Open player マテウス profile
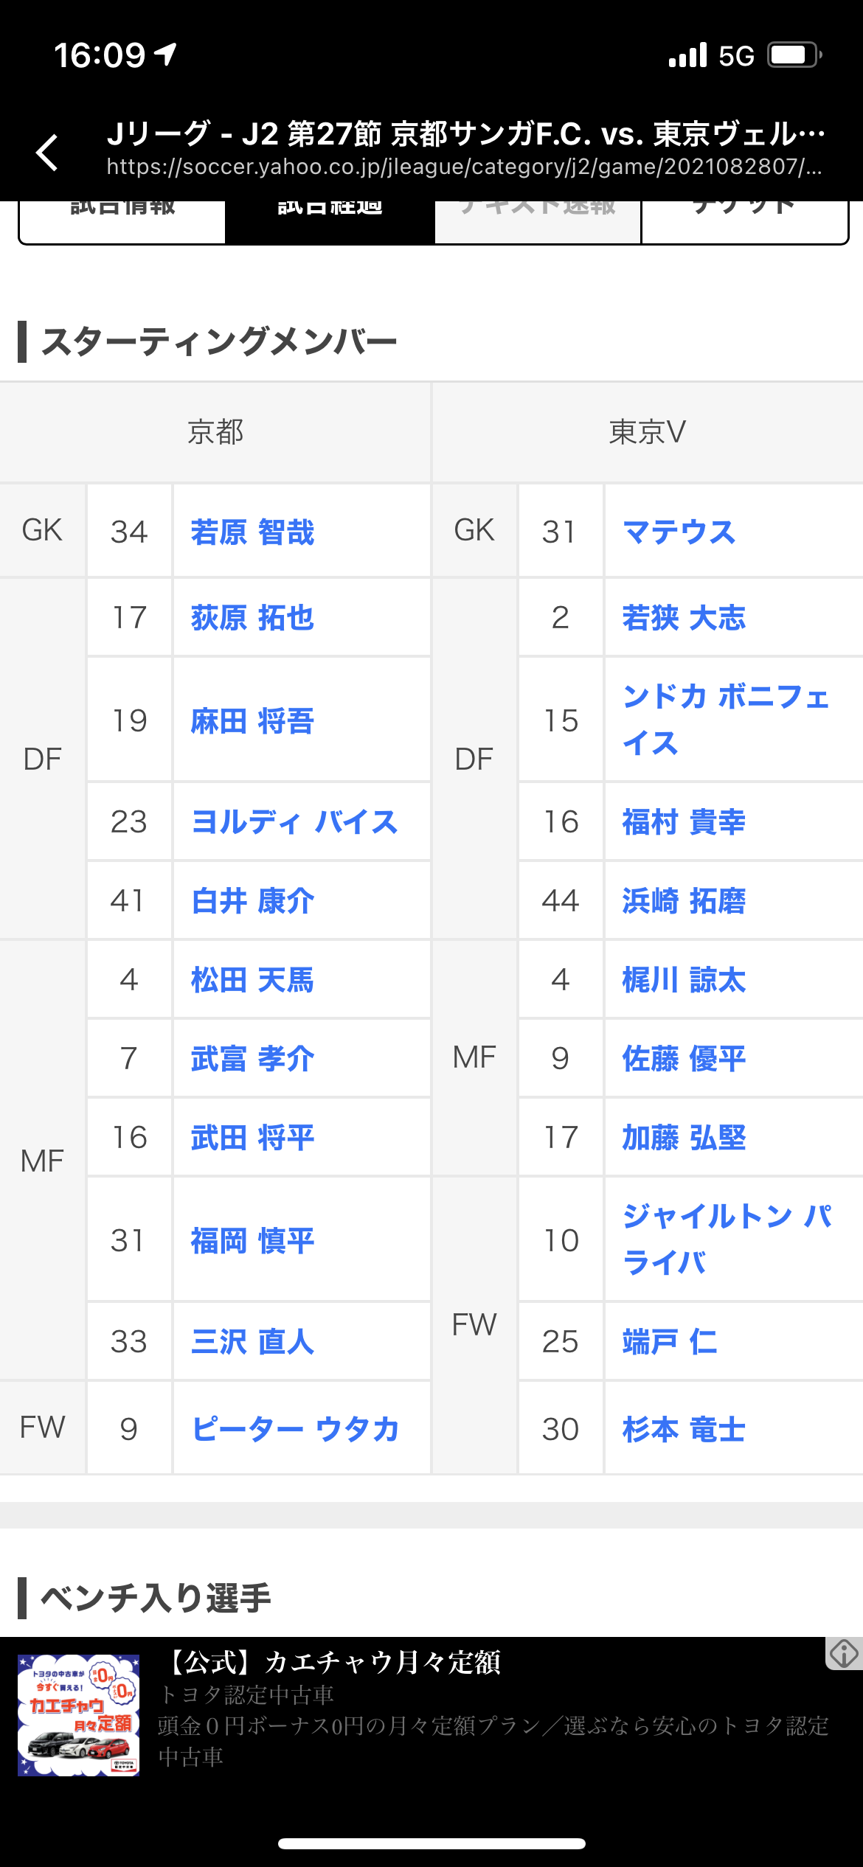Image resolution: width=863 pixels, height=1867 pixels. click(x=679, y=532)
